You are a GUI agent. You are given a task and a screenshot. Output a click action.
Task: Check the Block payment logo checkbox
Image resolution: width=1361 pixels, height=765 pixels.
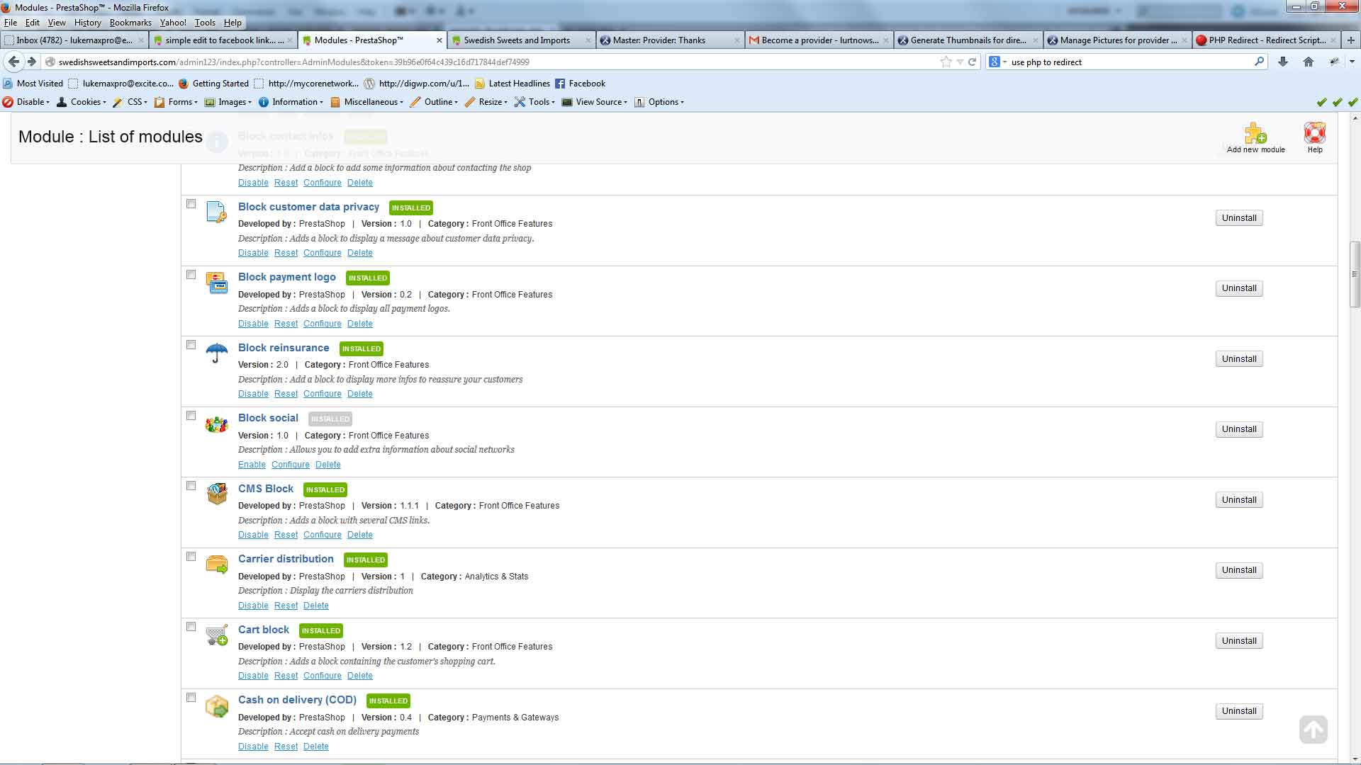click(x=191, y=275)
